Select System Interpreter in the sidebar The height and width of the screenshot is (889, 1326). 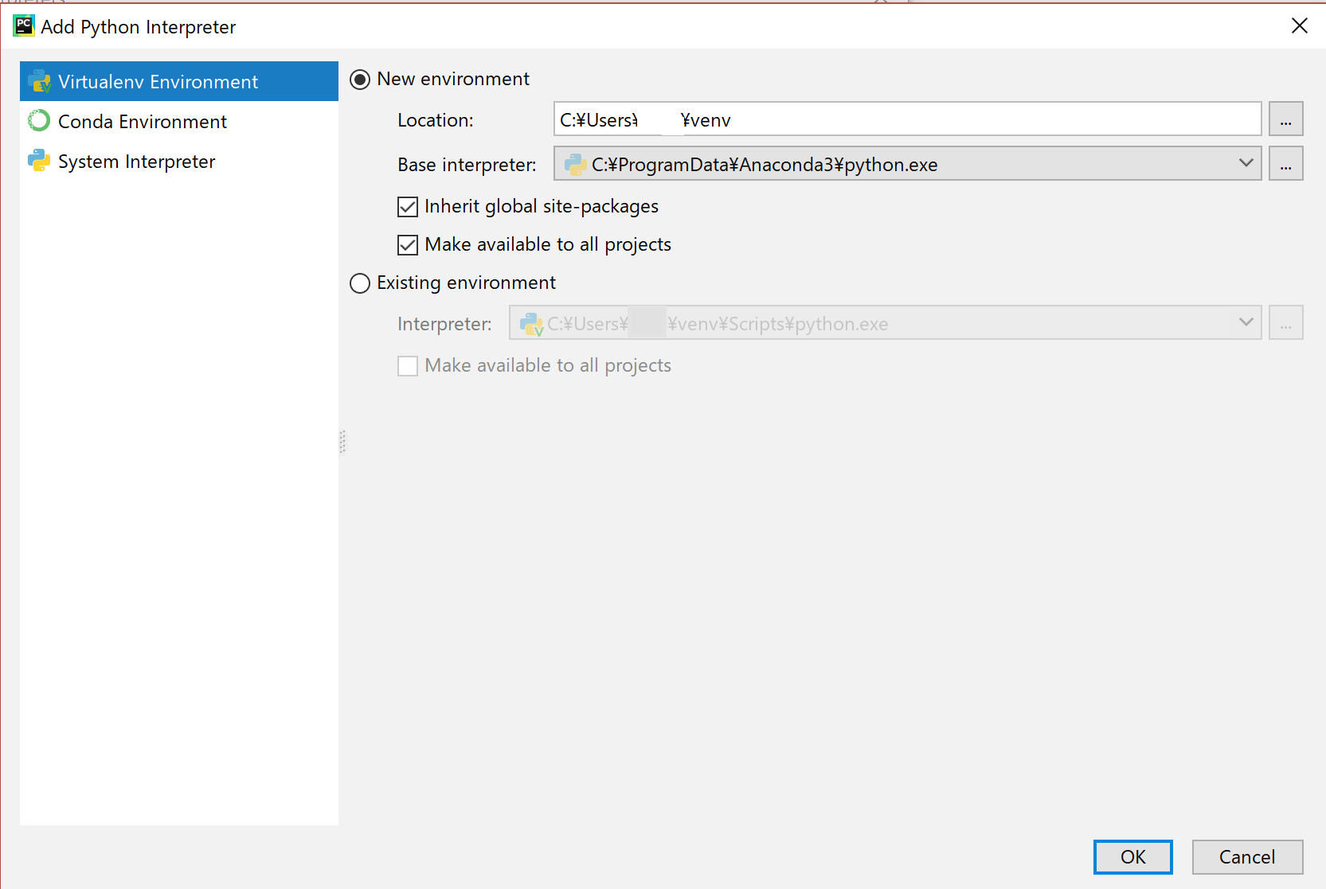click(x=136, y=160)
